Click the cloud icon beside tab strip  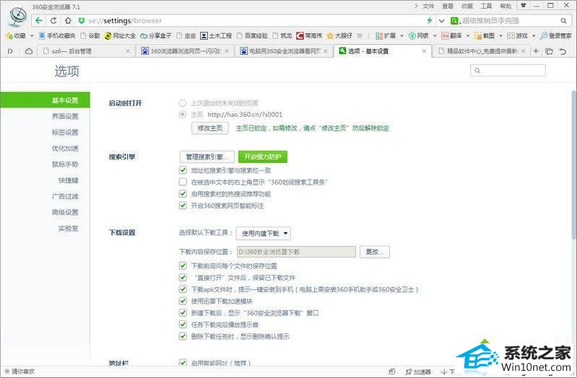28,51
